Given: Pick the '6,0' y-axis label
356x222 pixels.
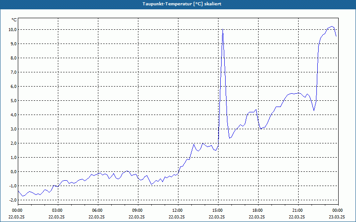Looking at the screenshot, I should click(13, 86).
